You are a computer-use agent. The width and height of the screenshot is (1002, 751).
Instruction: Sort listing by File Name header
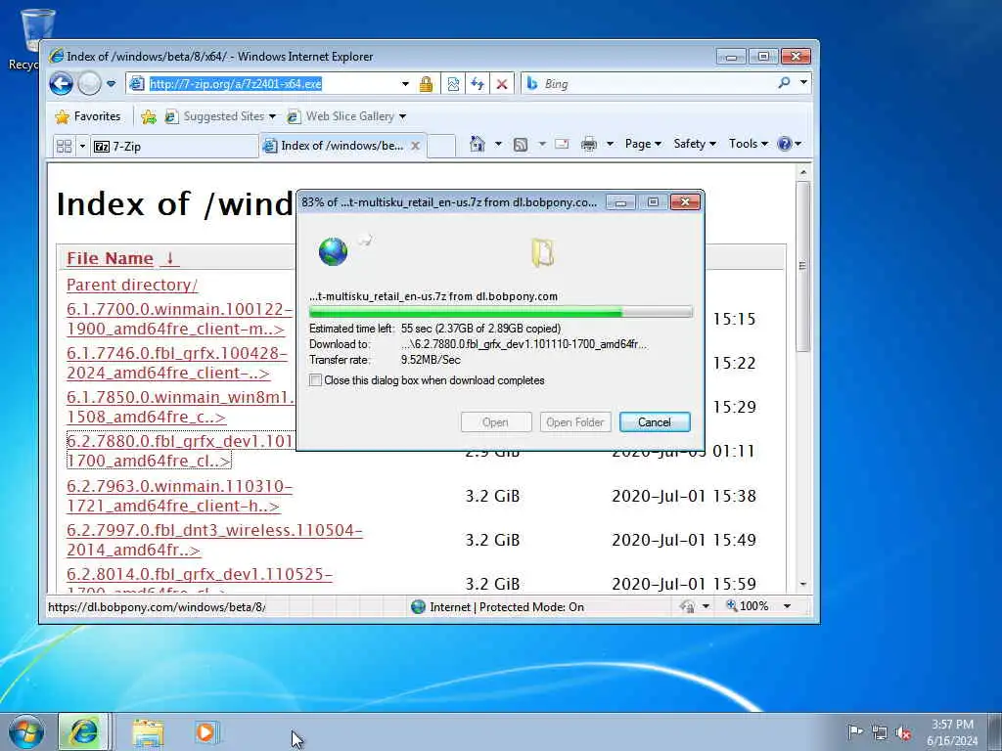[x=120, y=258]
